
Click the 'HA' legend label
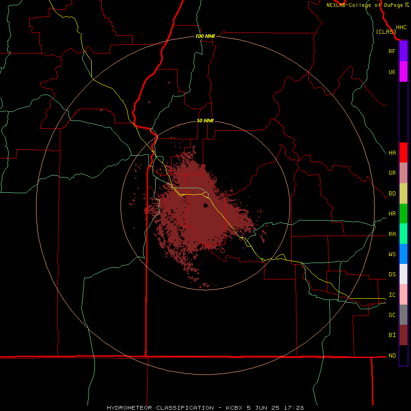click(392, 153)
